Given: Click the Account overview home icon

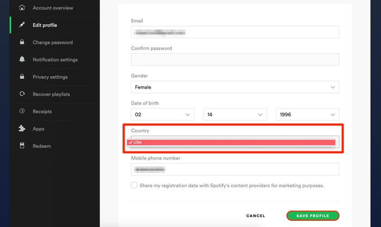Looking at the screenshot, I should pyautogui.click(x=22, y=8).
